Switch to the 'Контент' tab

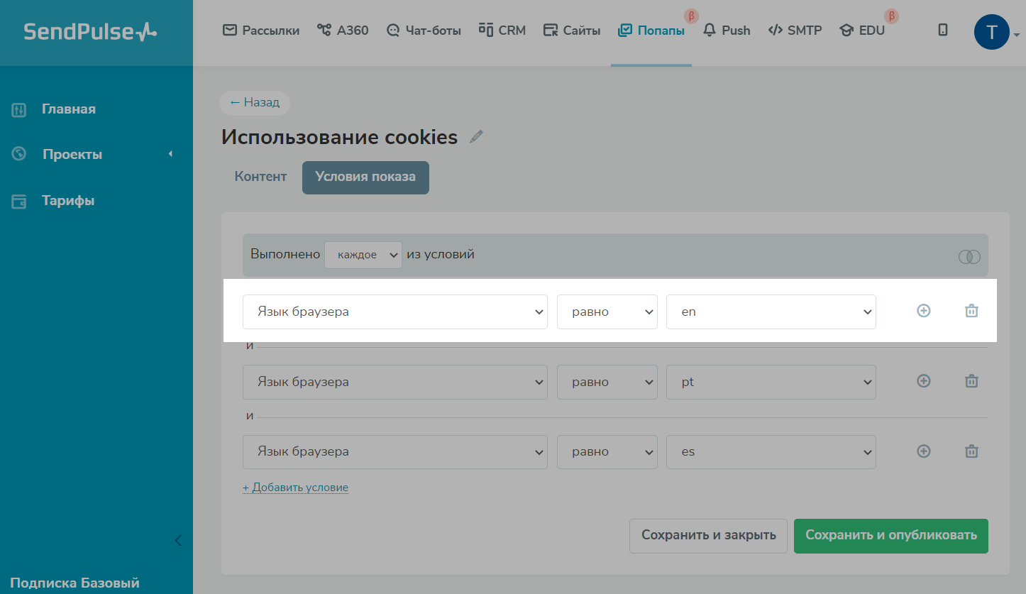point(260,177)
